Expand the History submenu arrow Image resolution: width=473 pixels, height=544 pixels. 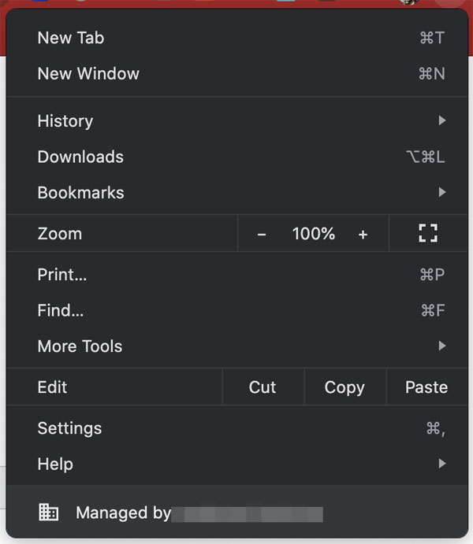click(x=441, y=120)
